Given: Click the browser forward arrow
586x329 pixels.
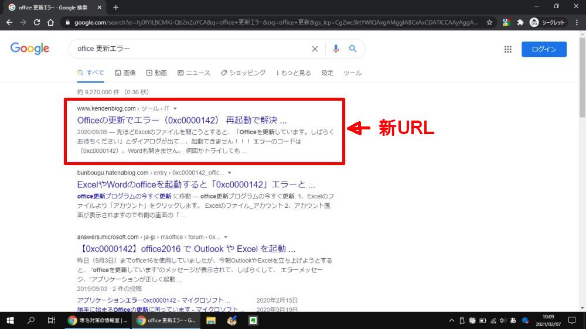Looking at the screenshot, I should click(x=23, y=22).
